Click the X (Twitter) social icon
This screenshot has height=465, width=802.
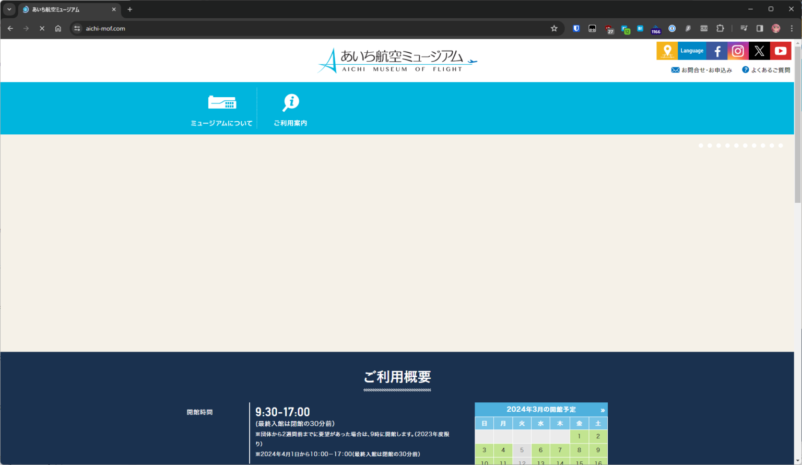(x=759, y=51)
